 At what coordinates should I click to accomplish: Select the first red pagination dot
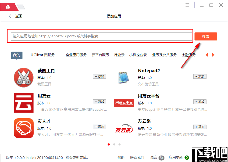109,144
